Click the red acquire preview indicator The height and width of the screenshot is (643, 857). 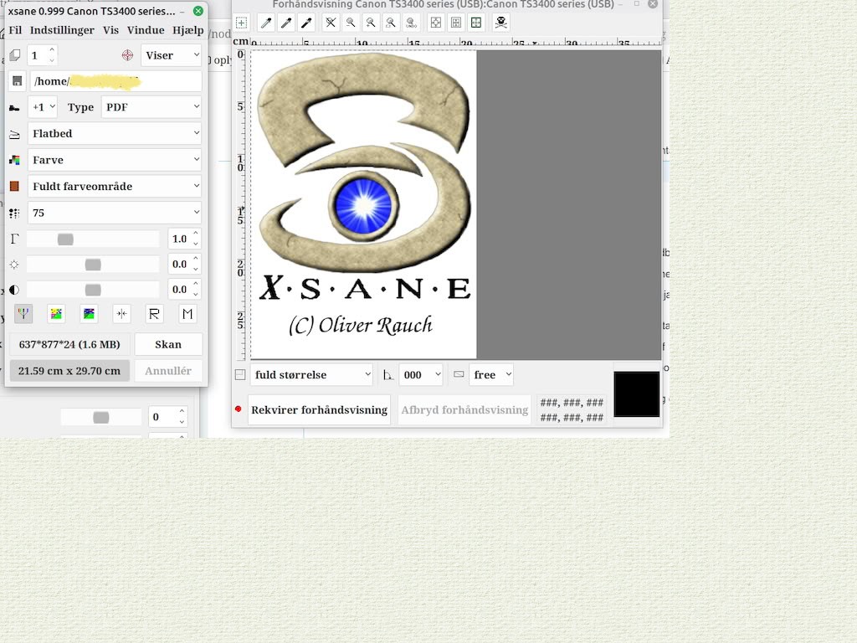[x=239, y=409]
